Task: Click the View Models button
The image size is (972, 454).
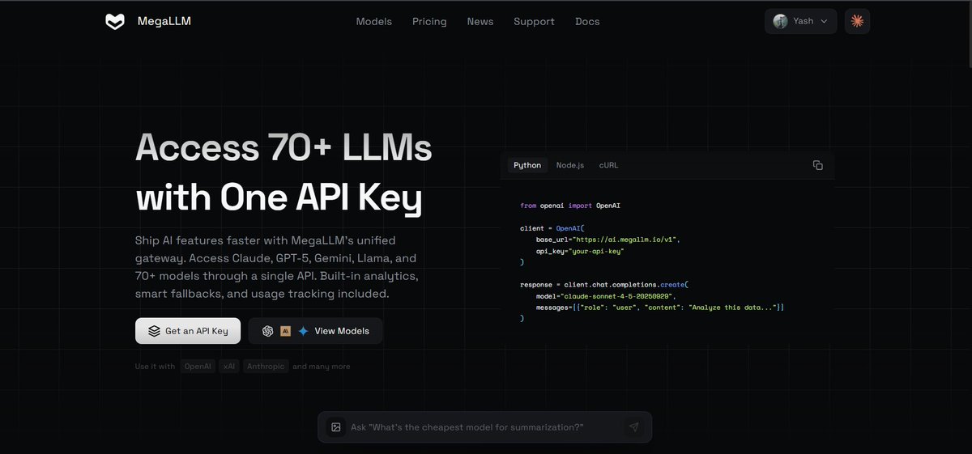Action: 315,331
